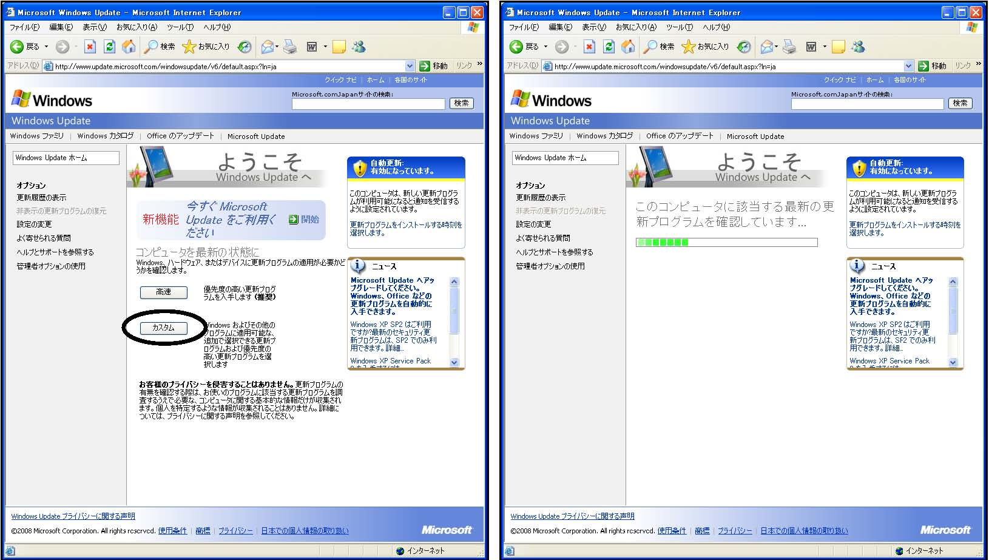This screenshot has width=989, height=560.
Task: Open Windows ファミリ tab in right window
Action: coord(536,136)
